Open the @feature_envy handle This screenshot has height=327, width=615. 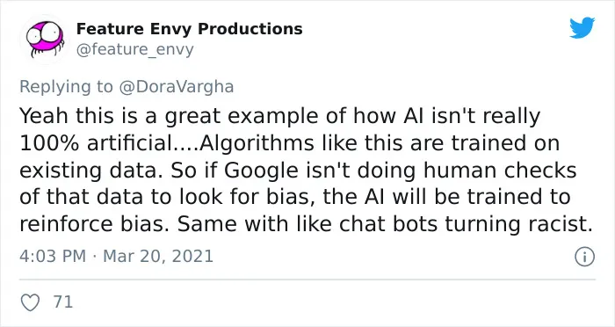pyautogui.click(x=135, y=50)
